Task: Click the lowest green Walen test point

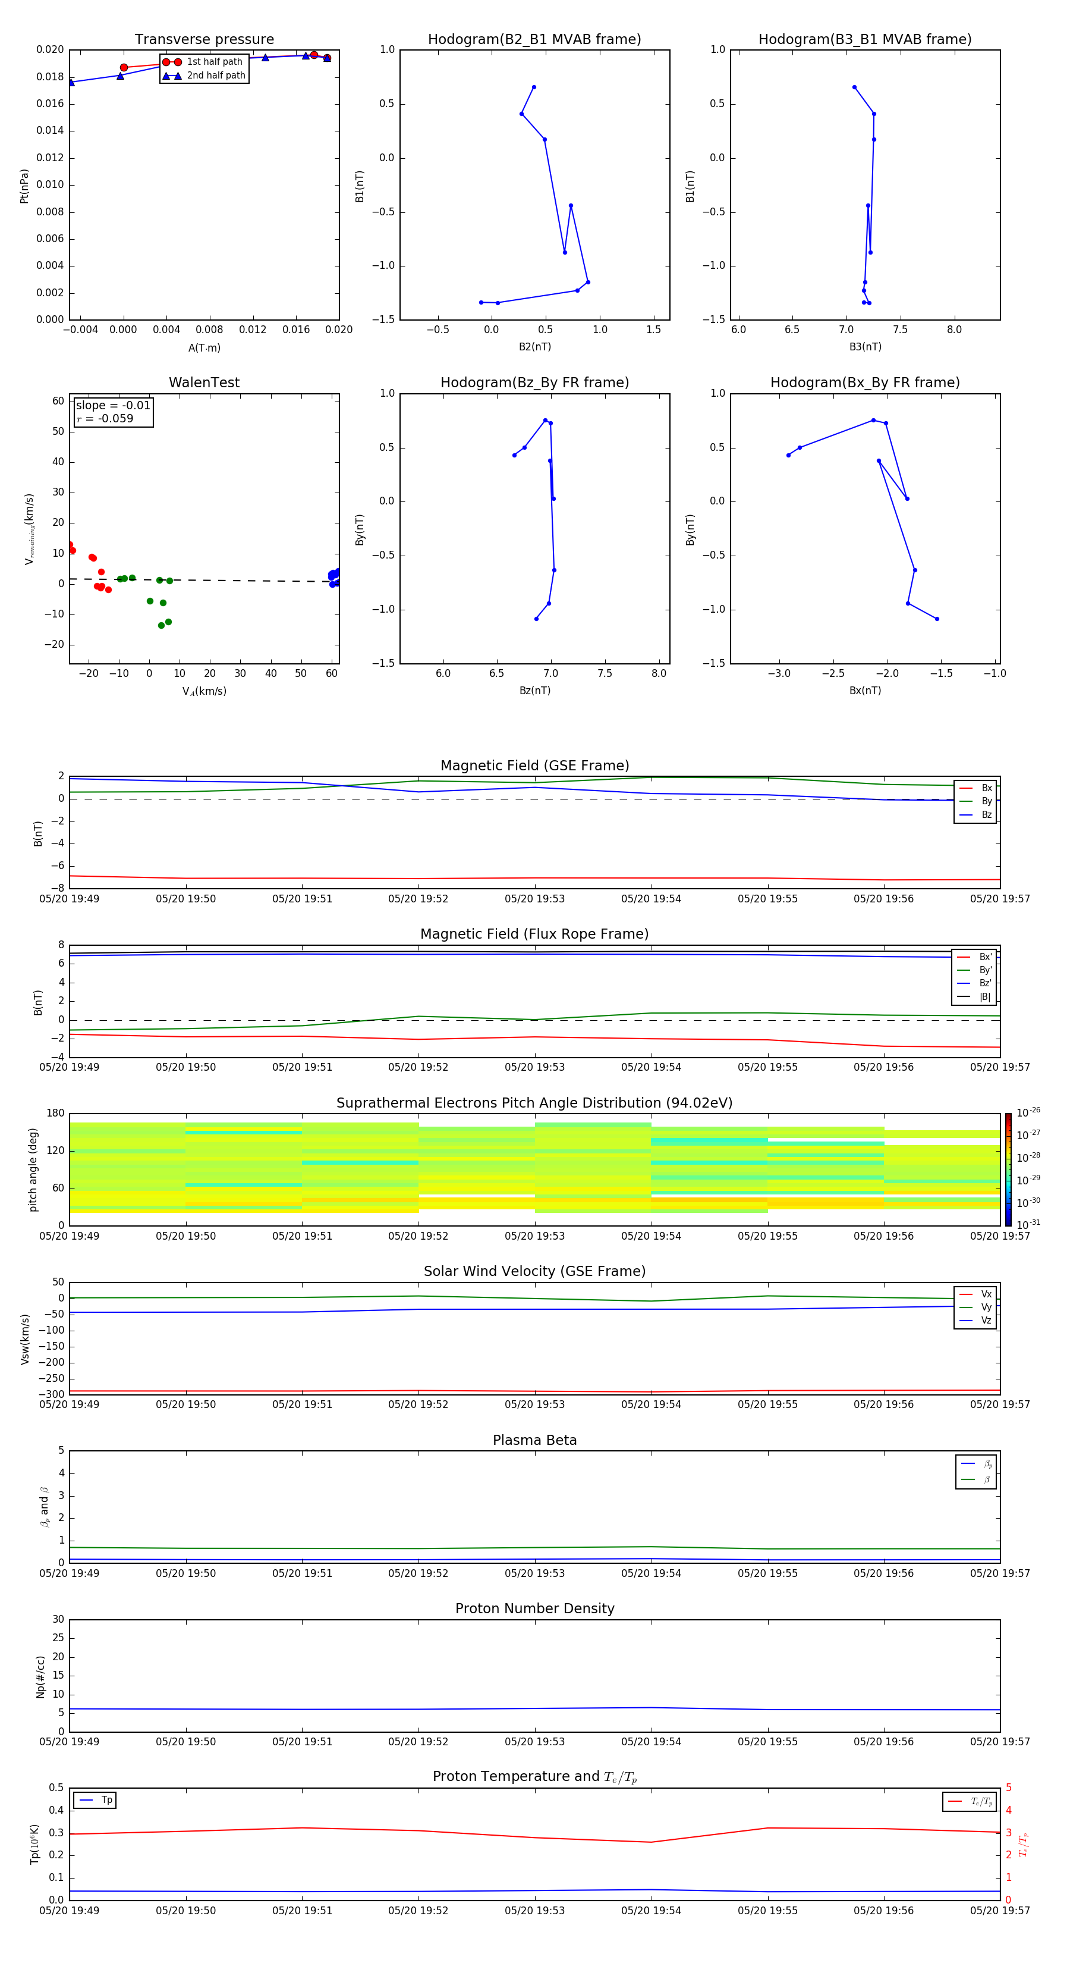Action: 162,626
